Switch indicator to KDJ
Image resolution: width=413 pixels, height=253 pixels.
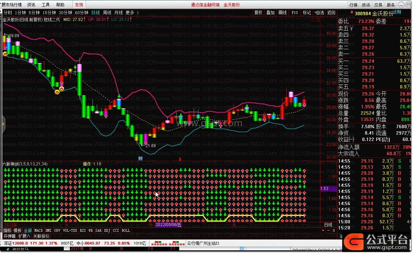point(107,230)
